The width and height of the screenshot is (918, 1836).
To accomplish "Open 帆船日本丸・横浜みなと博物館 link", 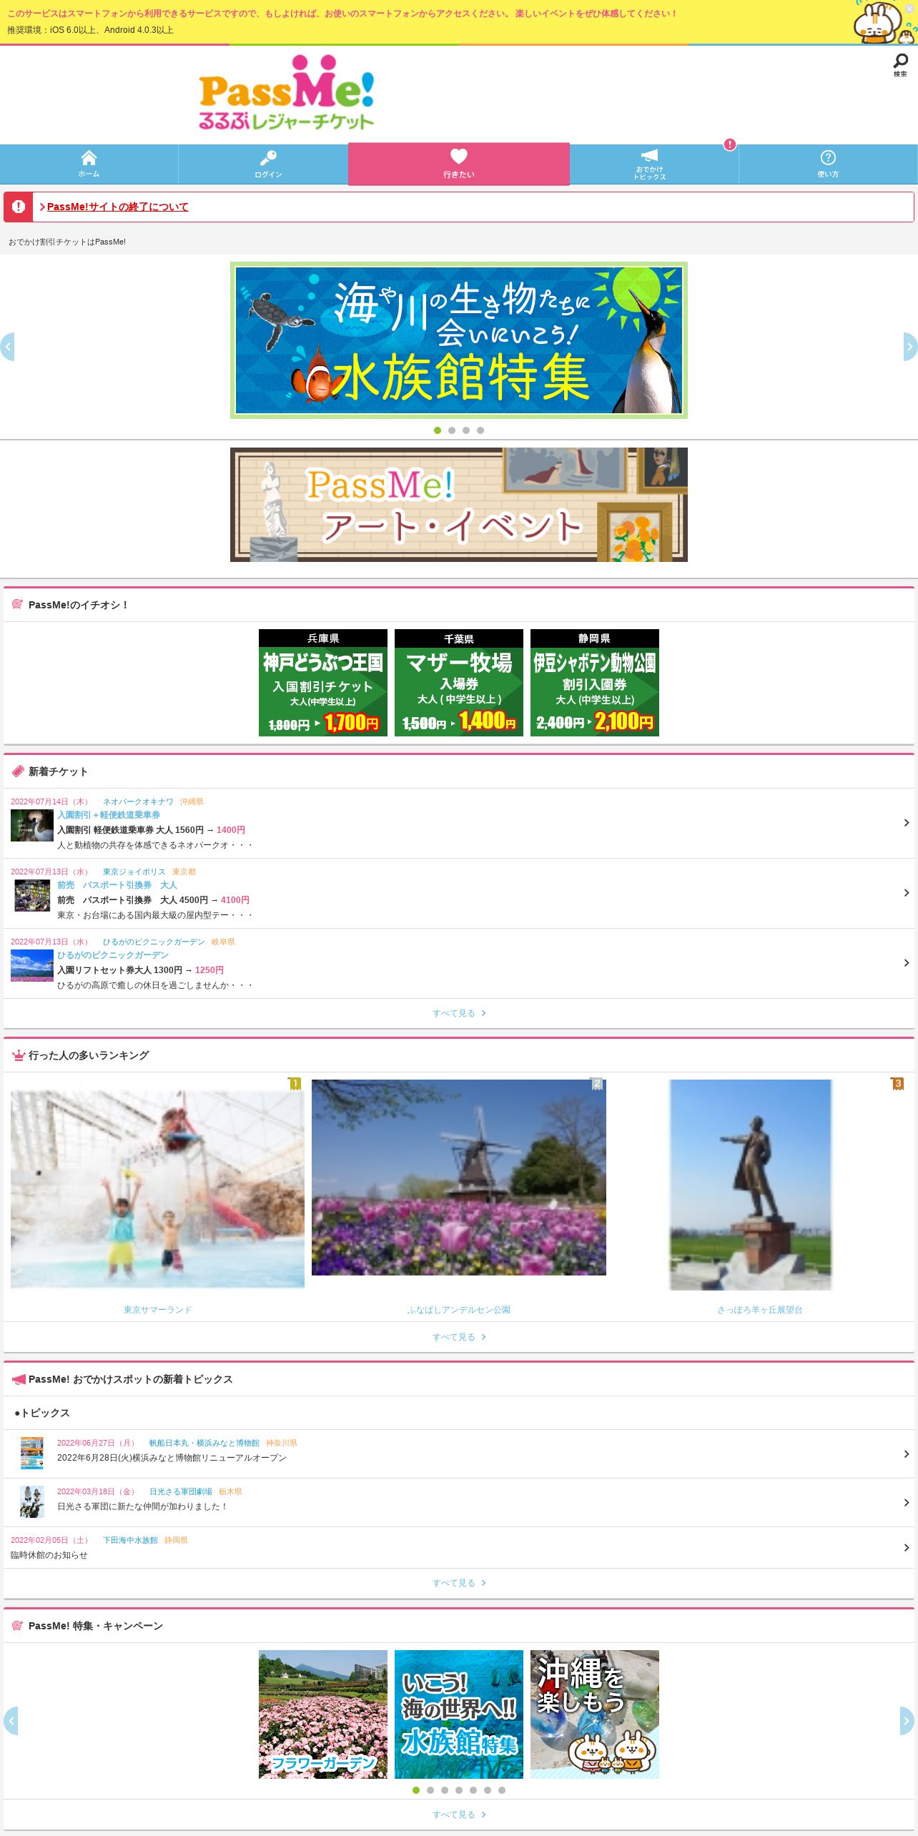I will click(204, 1443).
